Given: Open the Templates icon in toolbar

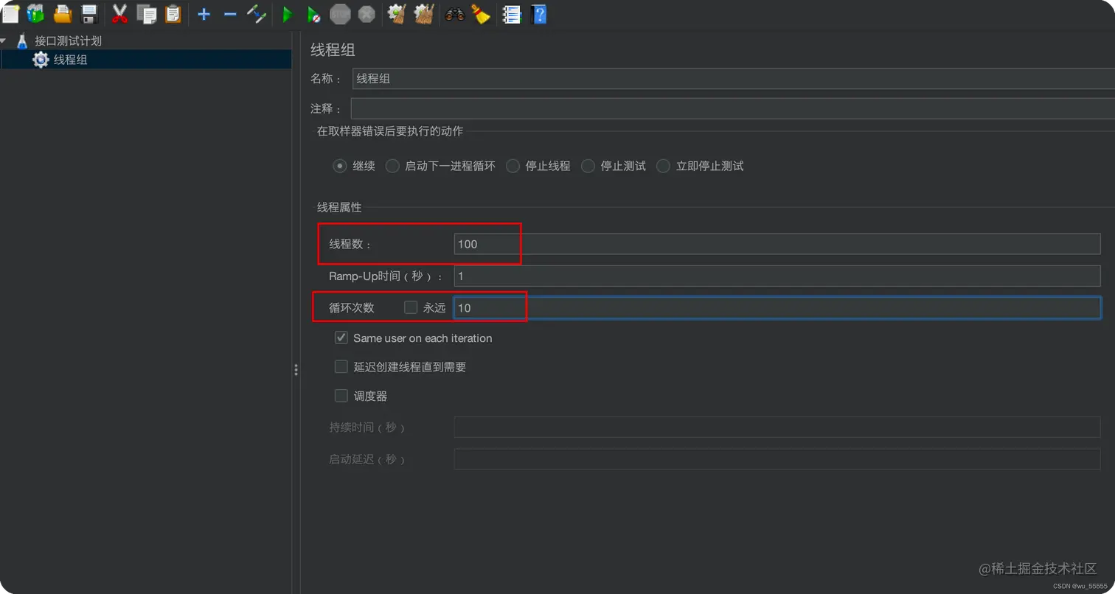Looking at the screenshot, I should (x=35, y=13).
